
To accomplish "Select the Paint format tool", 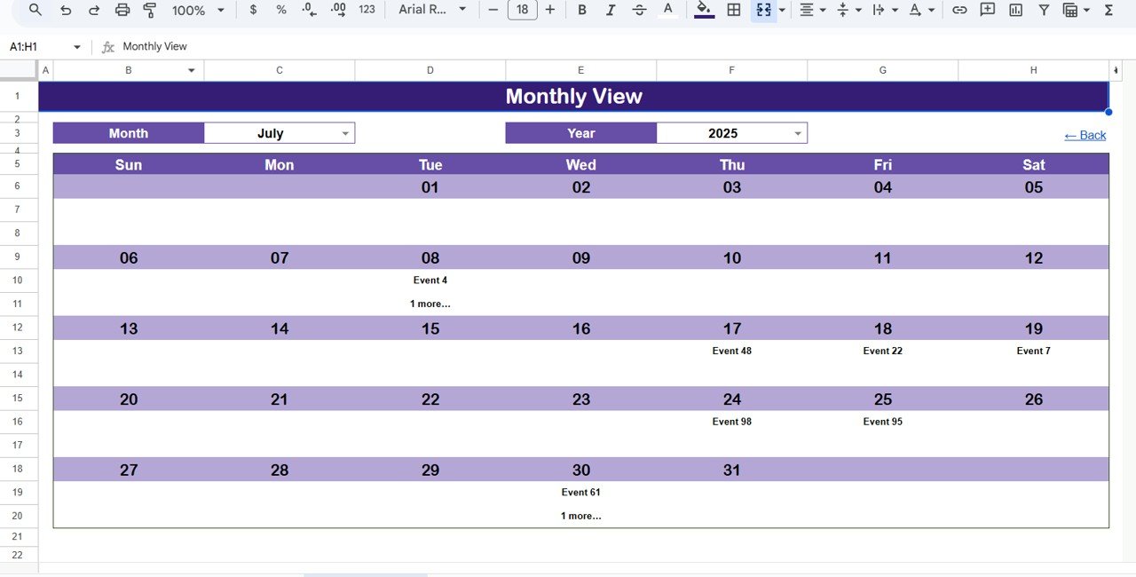I will 150,10.
